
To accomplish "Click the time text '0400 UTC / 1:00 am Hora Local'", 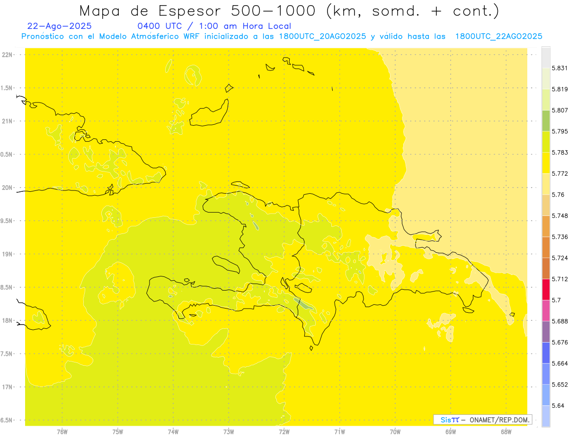I will (x=214, y=26).
